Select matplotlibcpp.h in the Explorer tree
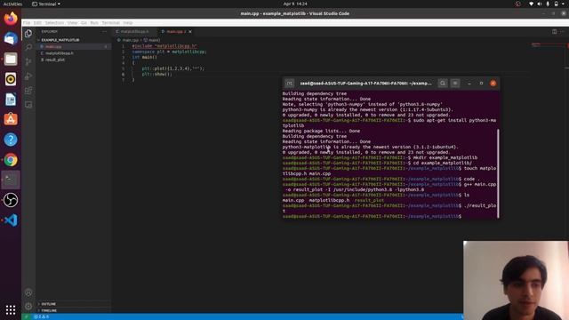 pos(60,53)
